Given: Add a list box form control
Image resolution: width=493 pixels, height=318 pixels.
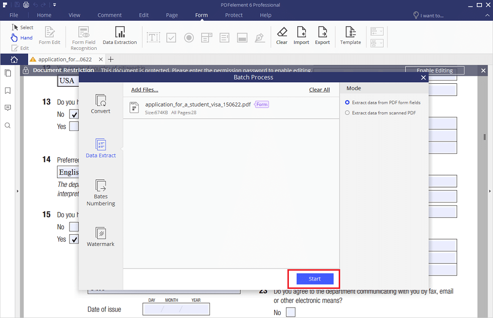Looking at the screenshot, I should (224, 38).
